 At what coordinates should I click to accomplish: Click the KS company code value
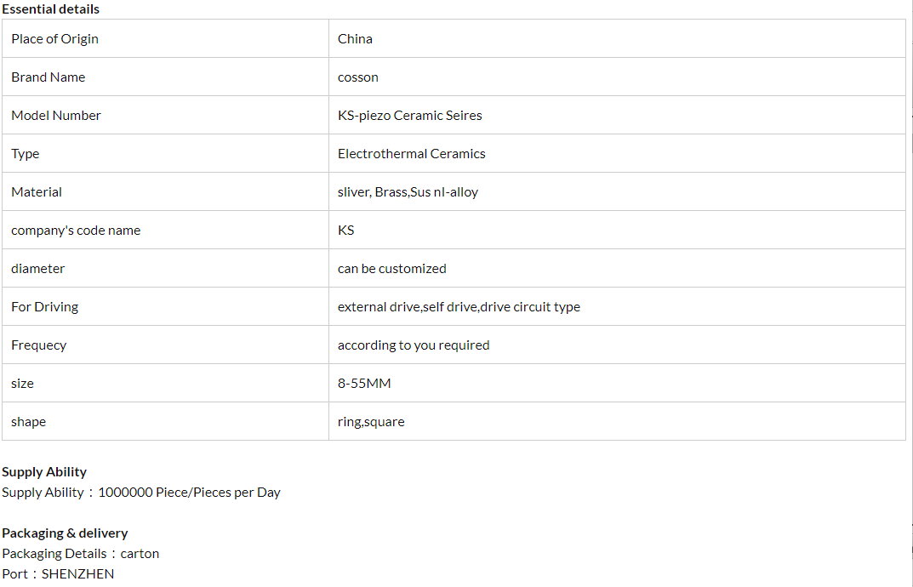pos(345,231)
